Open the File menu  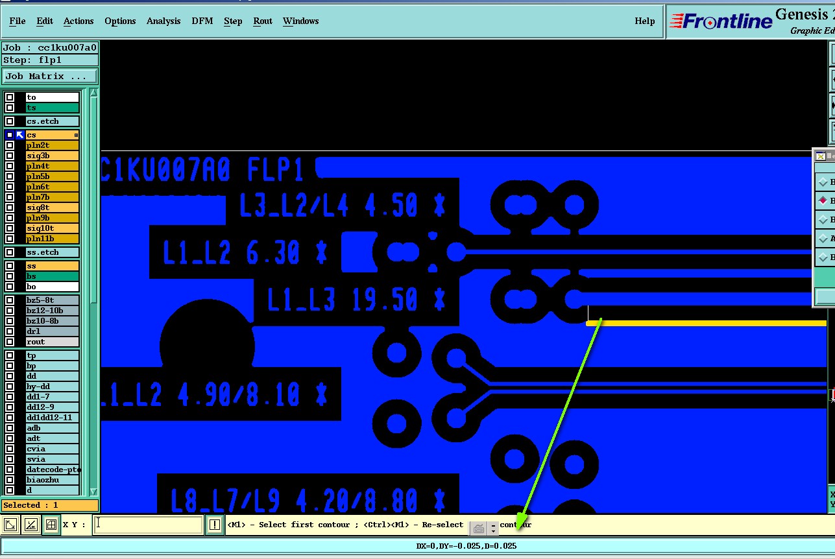tap(18, 21)
